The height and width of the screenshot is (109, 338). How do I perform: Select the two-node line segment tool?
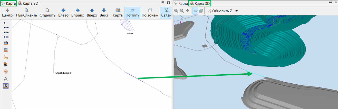pyautogui.click(x=6, y=27)
